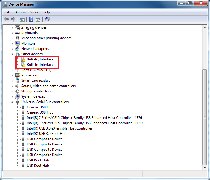Expand Sound, video and game controllers
210x180 pixels.
click(12, 86)
